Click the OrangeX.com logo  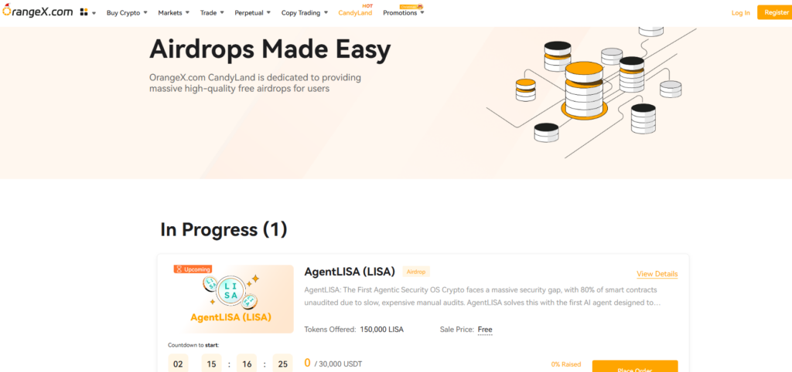tap(37, 12)
